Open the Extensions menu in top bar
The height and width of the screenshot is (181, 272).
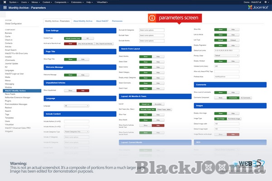pos(77,2)
